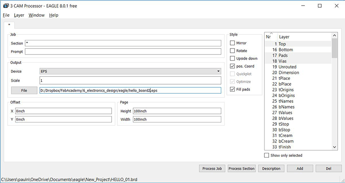Click the Del button
345x183 pixels.
coord(329,168)
